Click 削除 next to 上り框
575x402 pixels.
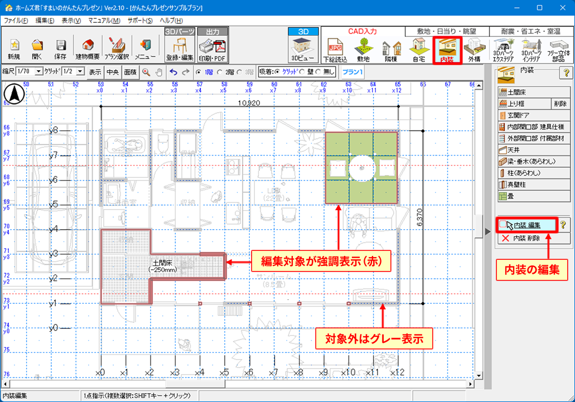[560, 104]
